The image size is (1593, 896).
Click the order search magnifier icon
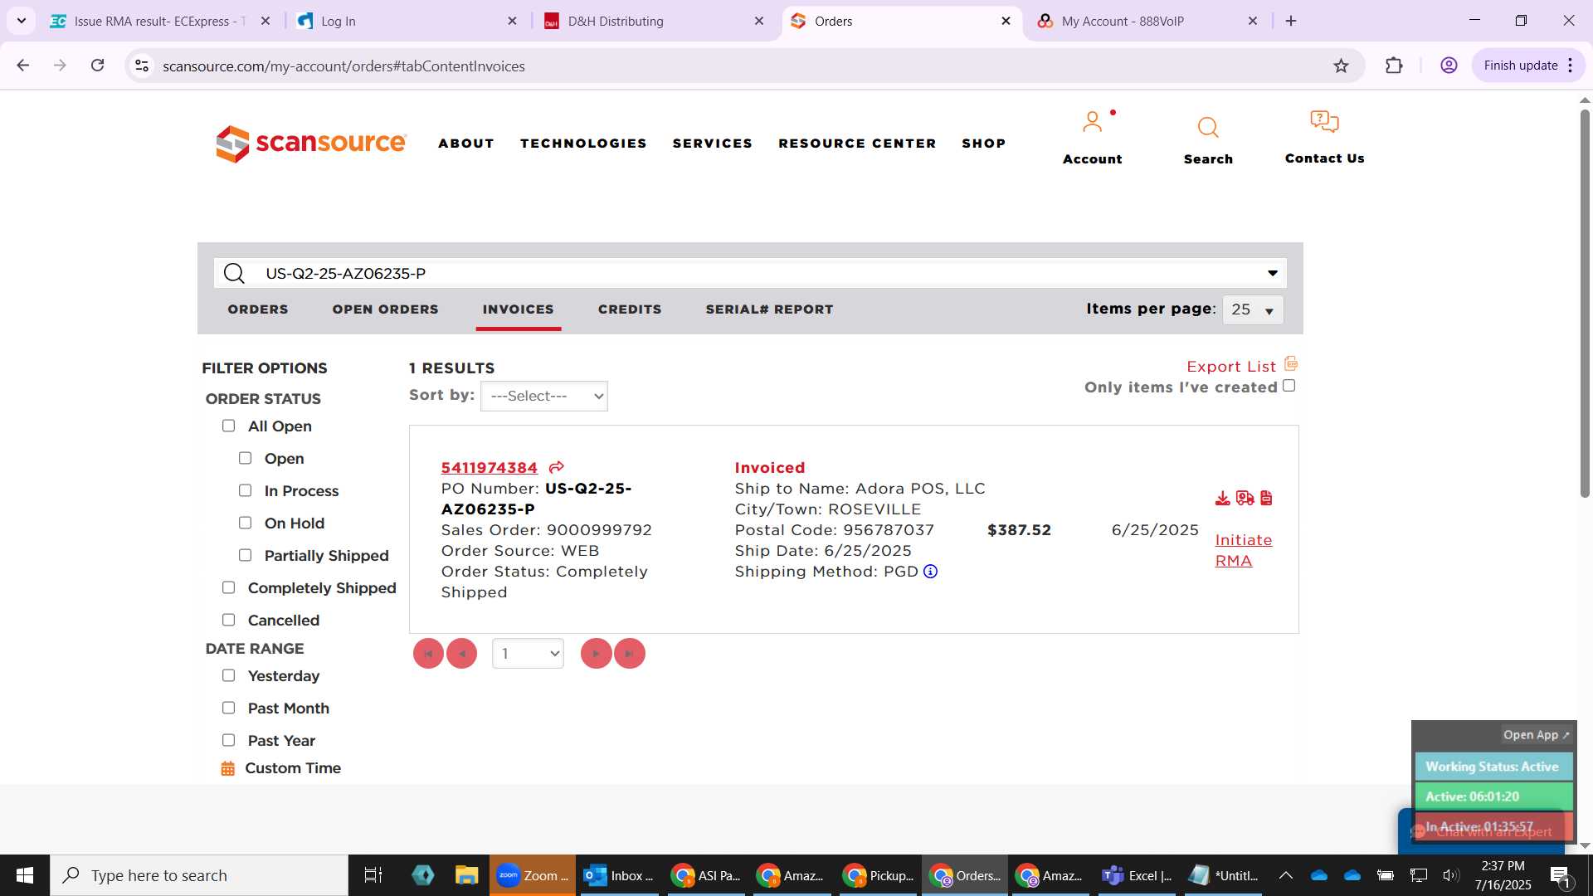pyautogui.click(x=235, y=274)
